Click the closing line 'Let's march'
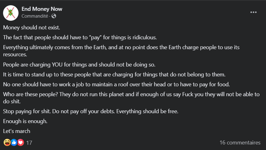The height and width of the screenshot is (150, 266). [17, 131]
